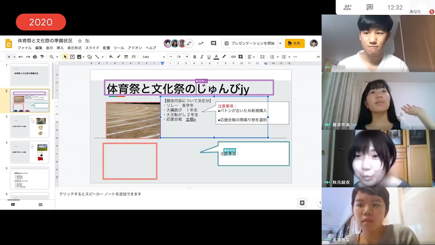Open the 挿入 menu
Viewport: 435px width, 245px height.
coord(60,48)
